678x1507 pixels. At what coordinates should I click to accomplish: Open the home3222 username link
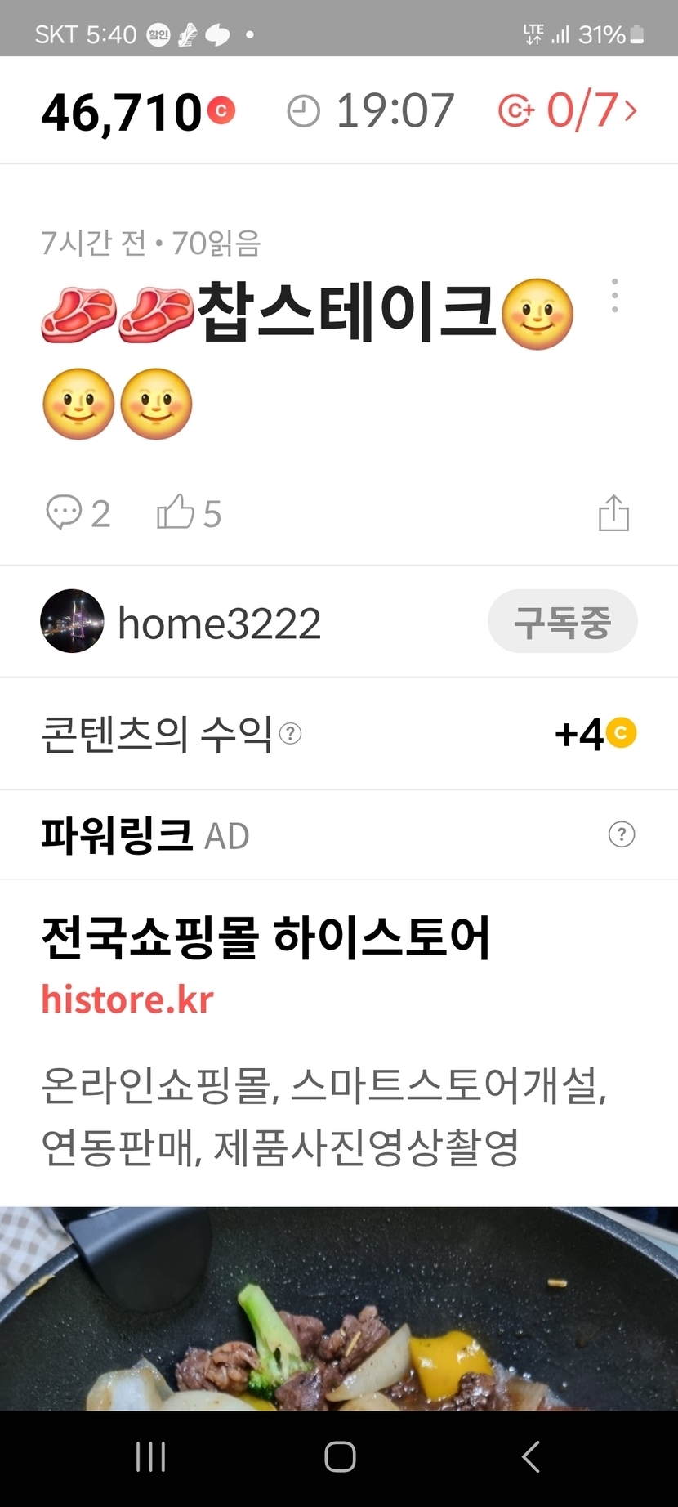[220, 624]
